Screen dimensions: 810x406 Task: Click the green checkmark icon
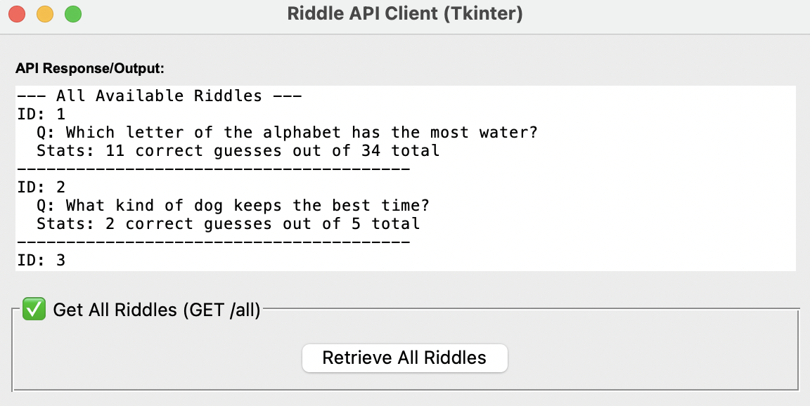(x=34, y=309)
